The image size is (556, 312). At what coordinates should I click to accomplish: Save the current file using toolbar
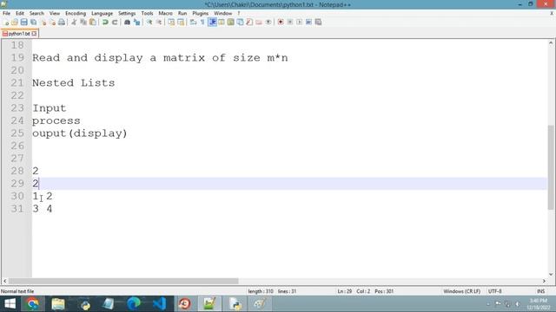tap(23, 23)
